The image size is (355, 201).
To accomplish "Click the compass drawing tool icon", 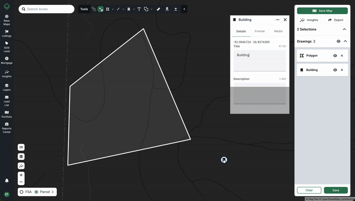I will tap(167, 9).
